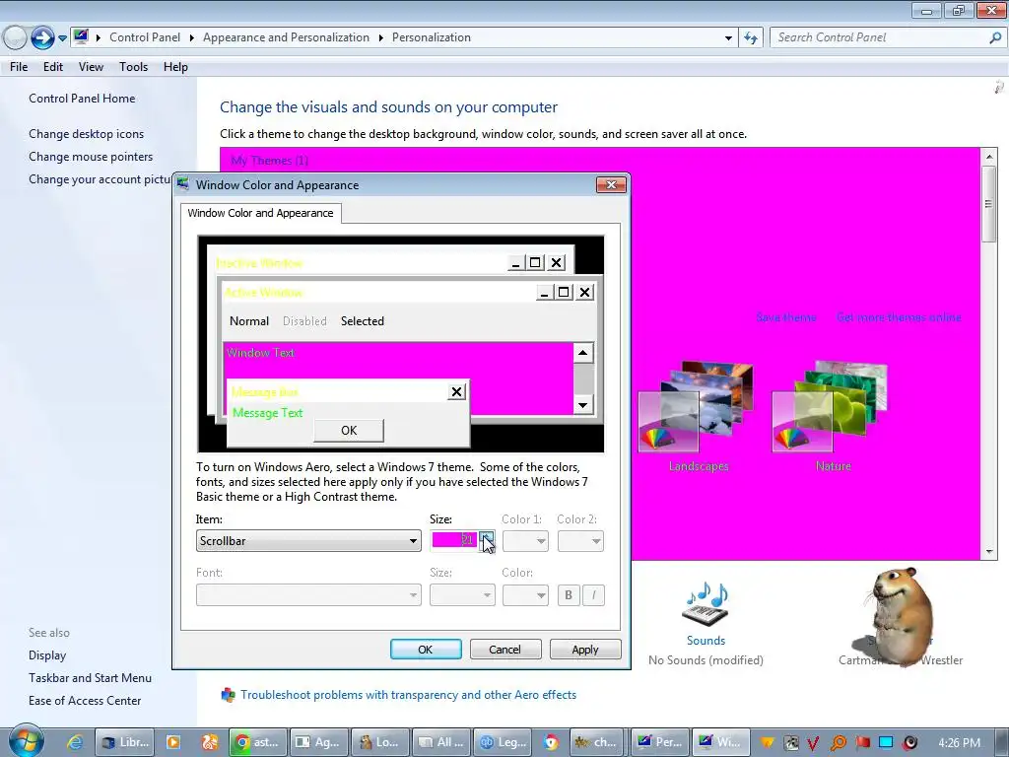This screenshot has width=1009, height=757.
Task: Expand the address bar history dropdown
Action: (x=728, y=38)
